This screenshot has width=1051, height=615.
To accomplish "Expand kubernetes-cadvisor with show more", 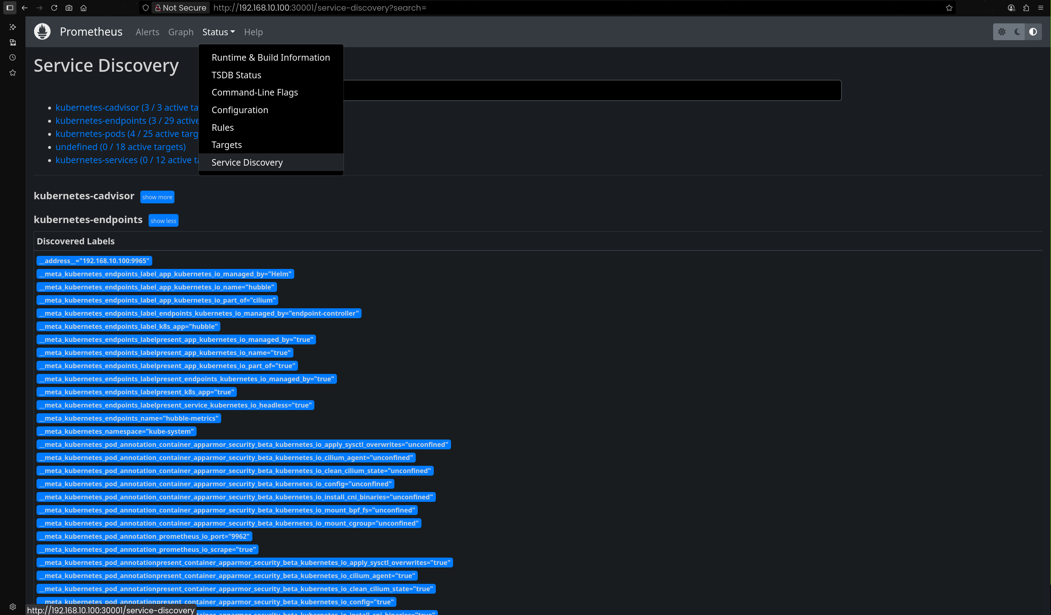I will tap(157, 197).
